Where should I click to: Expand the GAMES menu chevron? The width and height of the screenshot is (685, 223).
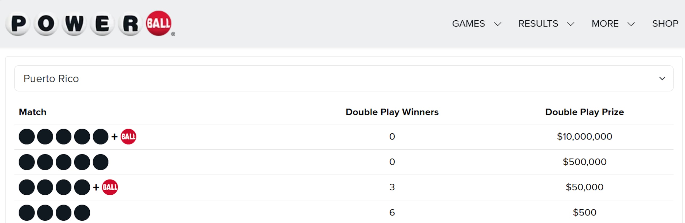[x=498, y=24]
